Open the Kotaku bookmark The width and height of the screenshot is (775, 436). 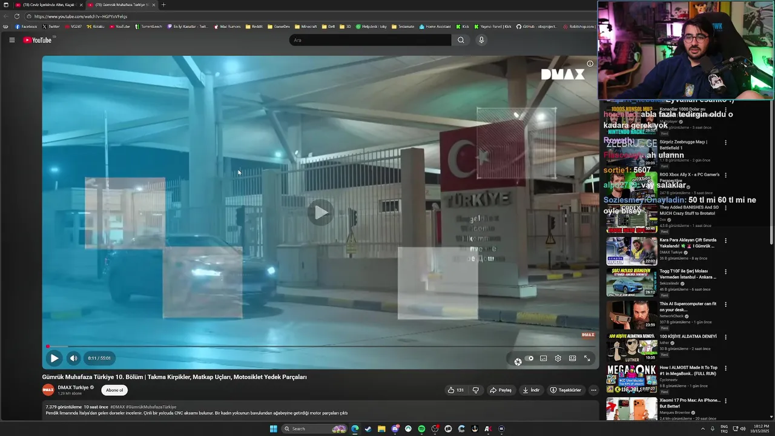[96, 27]
